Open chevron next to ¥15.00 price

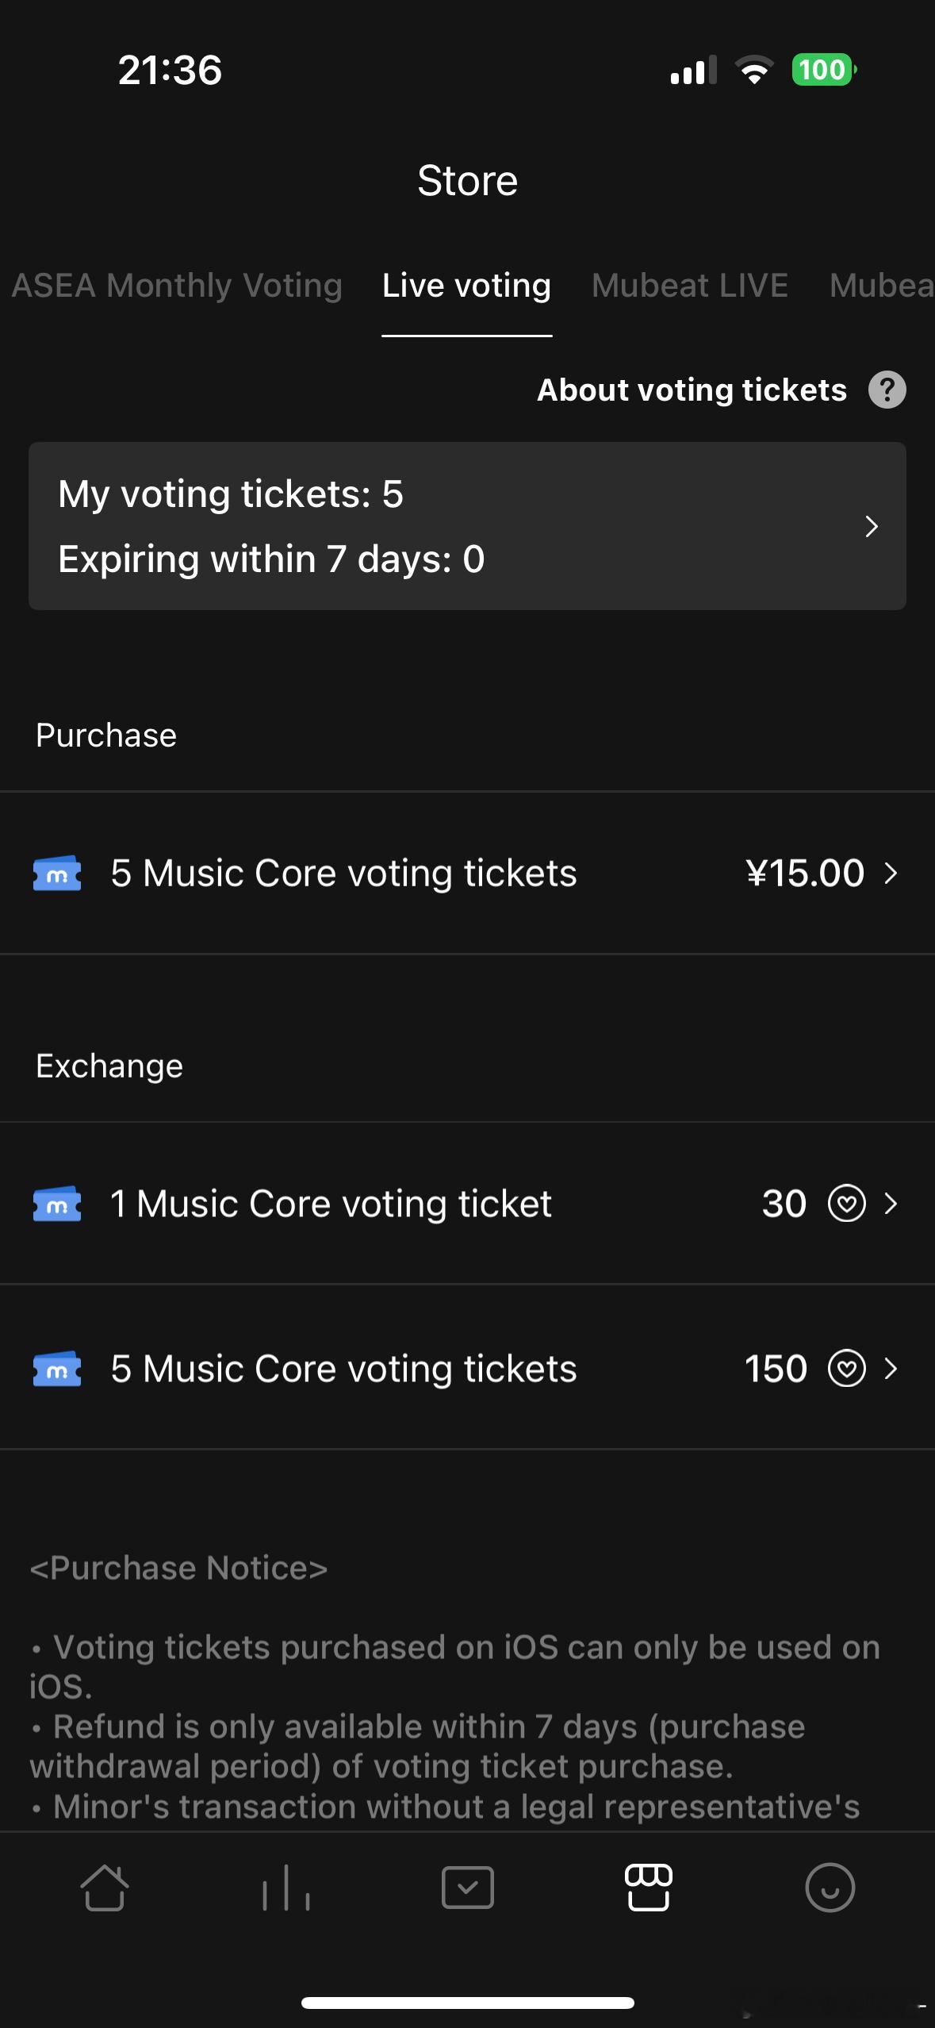pos(891,874)
